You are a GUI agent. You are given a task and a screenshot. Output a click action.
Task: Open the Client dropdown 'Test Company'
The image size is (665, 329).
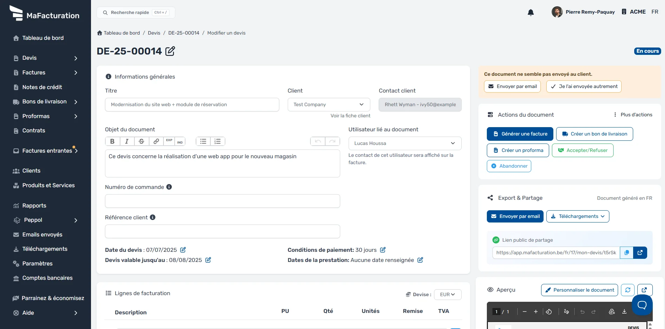coord(329,104)
